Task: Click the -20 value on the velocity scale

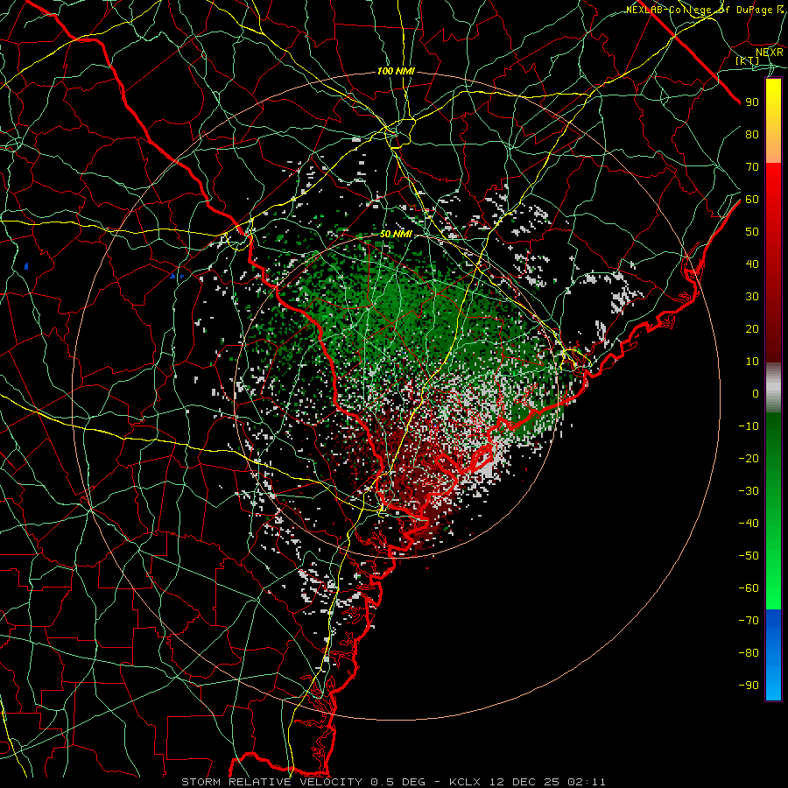Action: [749, 458]
